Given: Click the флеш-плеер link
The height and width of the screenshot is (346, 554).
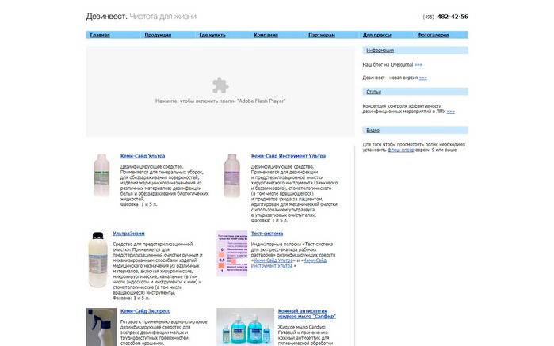Looking at the screenshot, I should point(401,150).
